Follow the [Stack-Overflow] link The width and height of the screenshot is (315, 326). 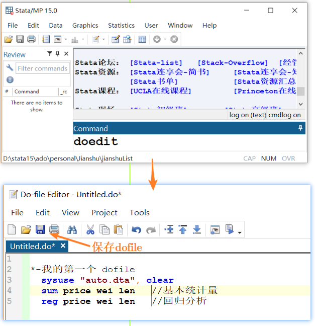coord(233,62)
